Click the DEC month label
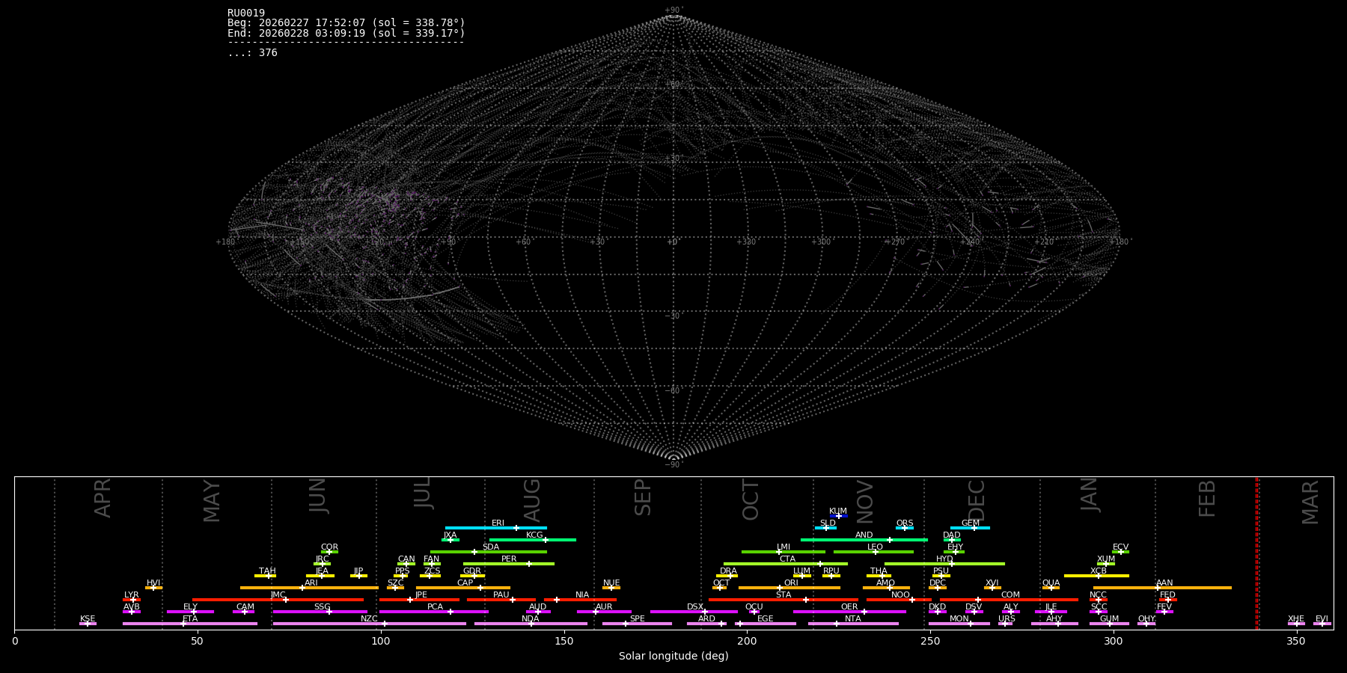This screenshot has width=1347, height=673. pos(977,500)
